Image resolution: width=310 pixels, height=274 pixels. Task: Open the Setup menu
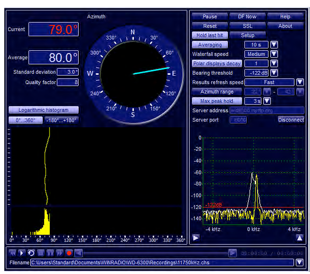247,35
